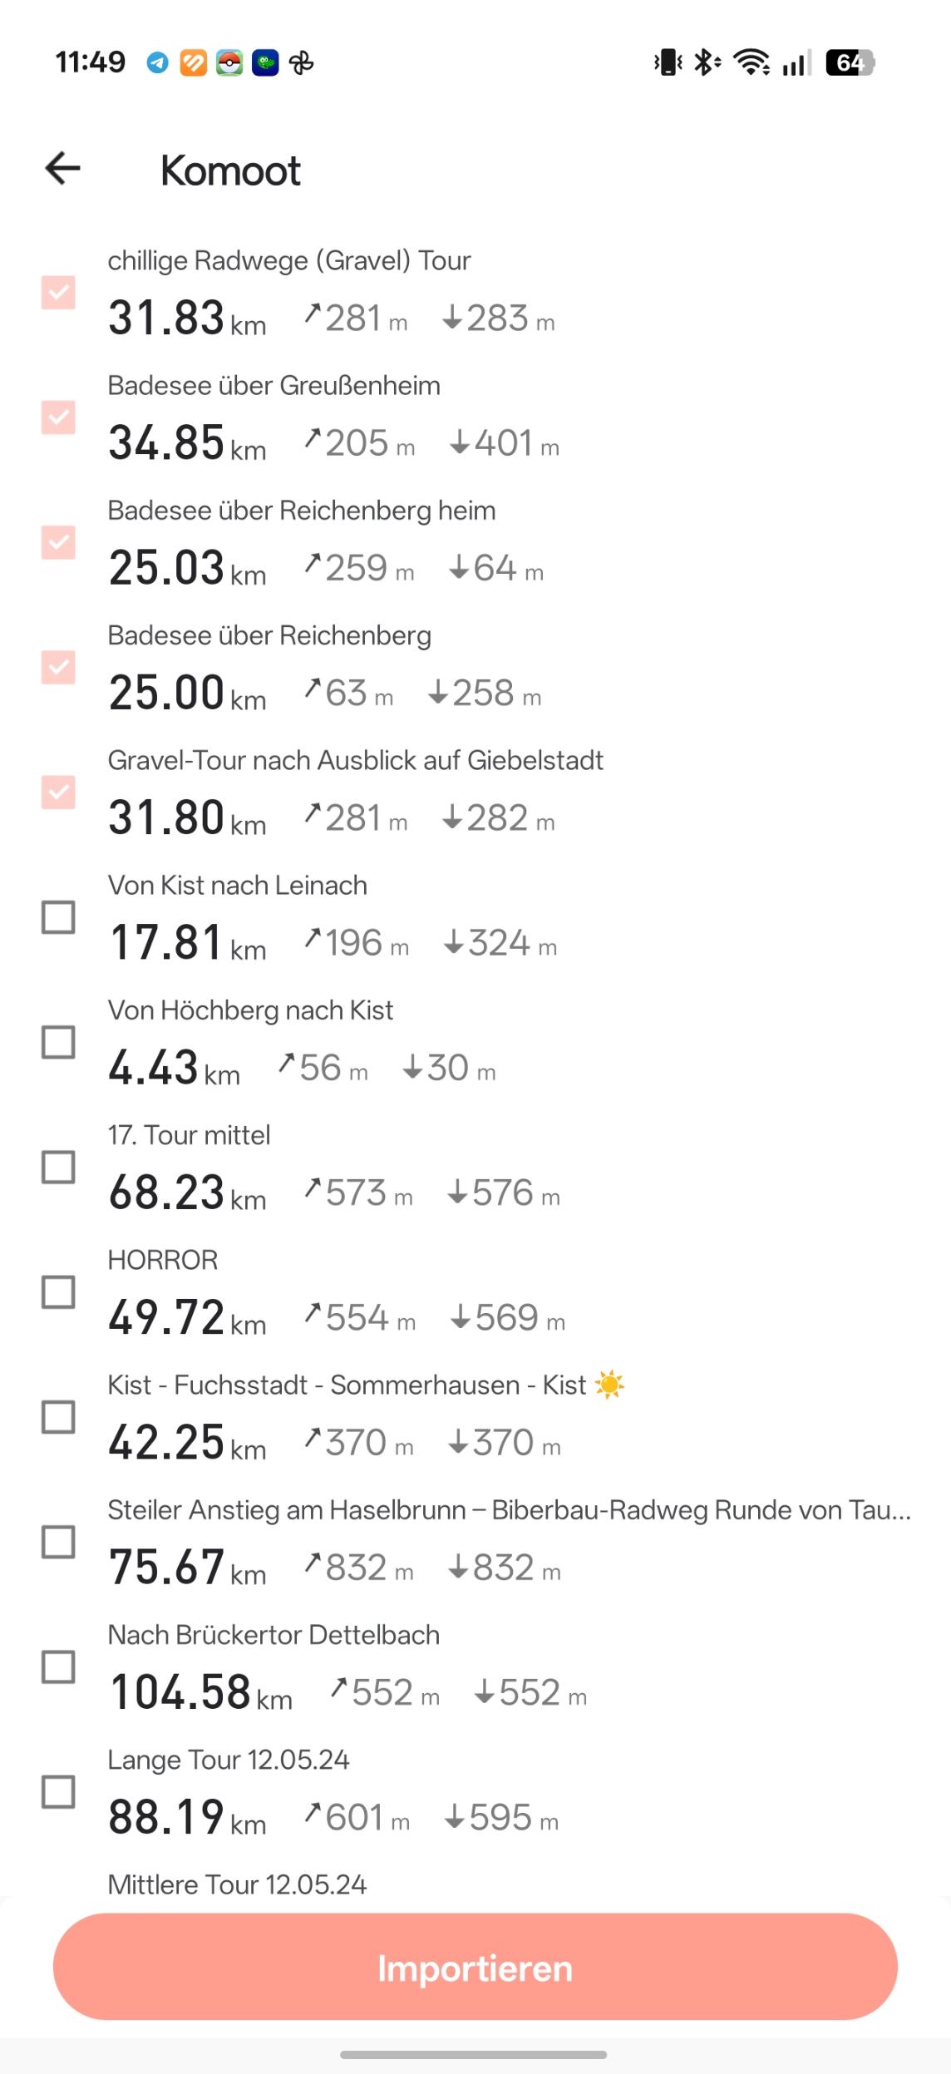Tap the vibrate mode status icon
This screenshot has height=2074, width=951.
click(x=668, y=62)
